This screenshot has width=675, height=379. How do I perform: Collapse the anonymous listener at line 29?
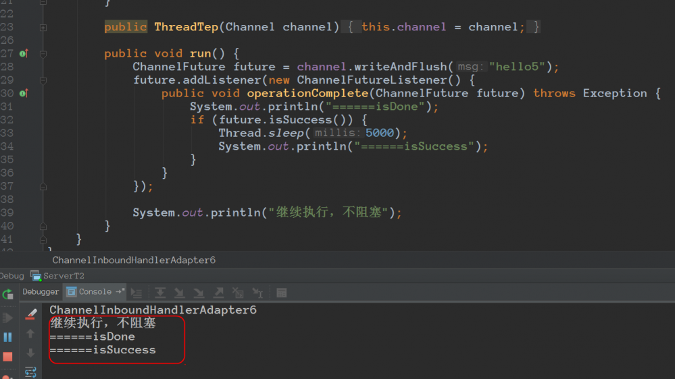click(43, 80)
